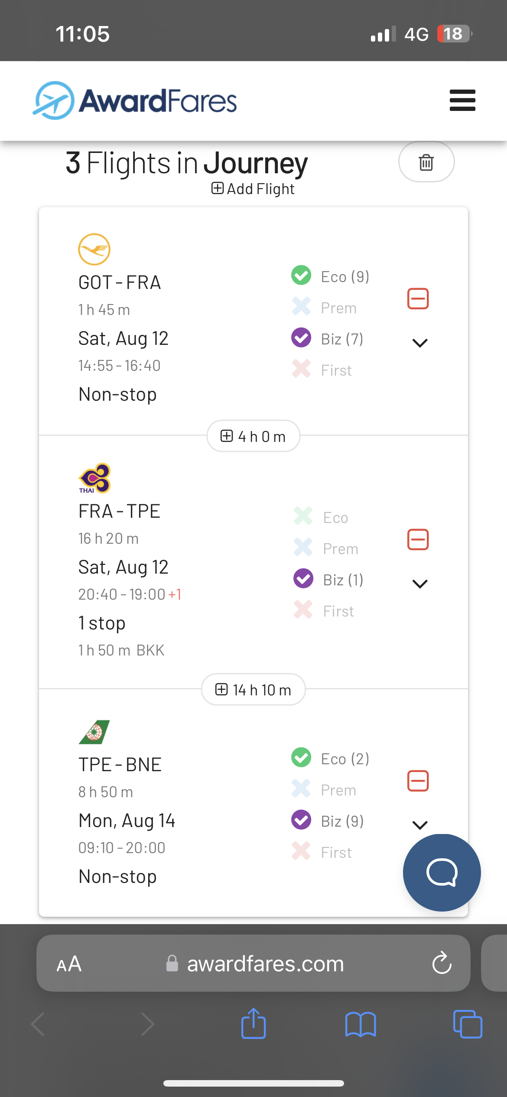Screen dimensions: 507x1097
Task: Expand TPE-BNE flight details
Action: [419, 825]
